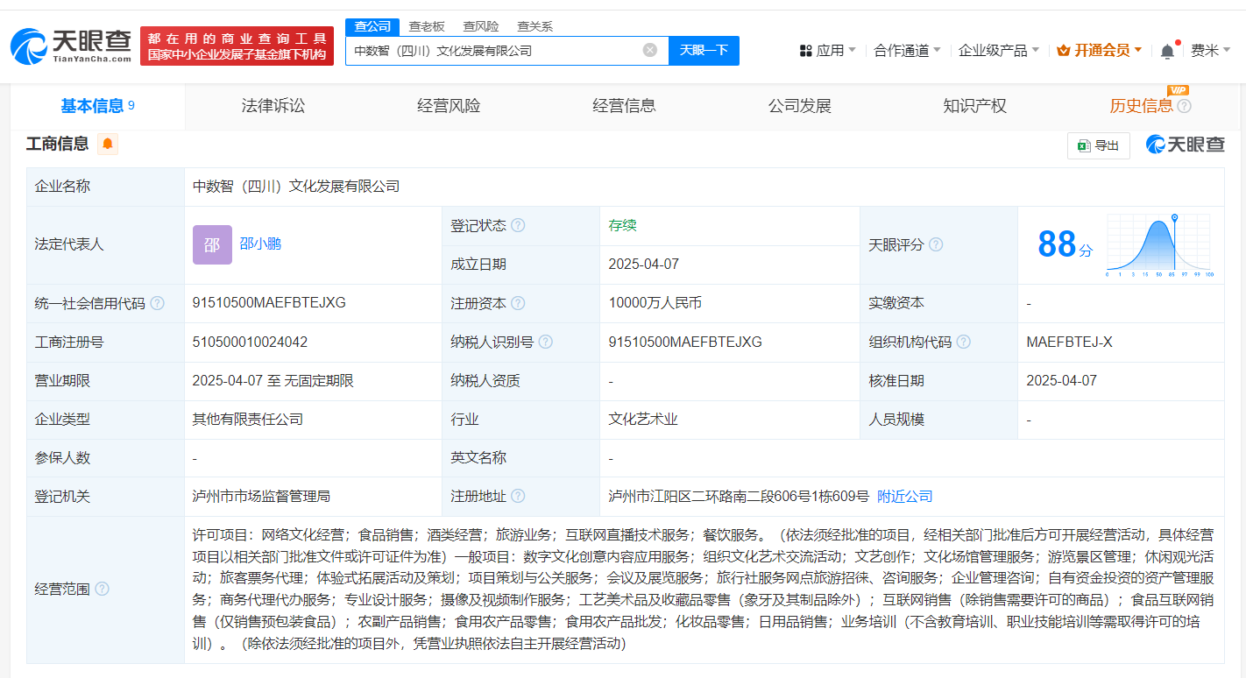Open the notification bell in header
1246x678 pixels.
coord(1167,51)
